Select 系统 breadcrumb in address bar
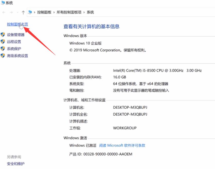Screen dimensions: 215x169 (90, 12)
